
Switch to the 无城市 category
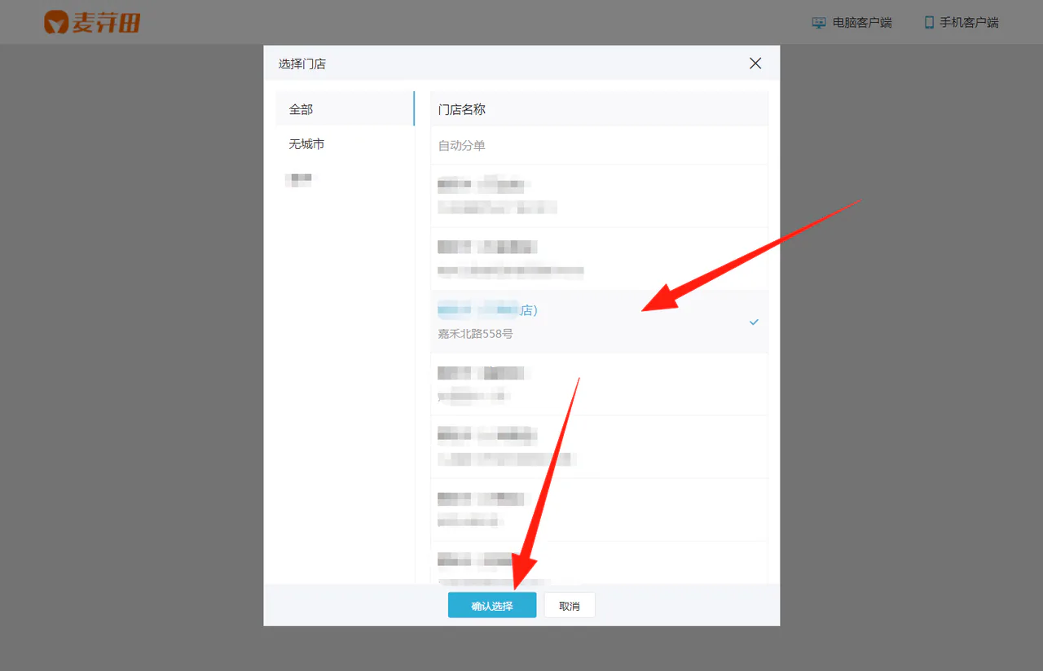point(345,143)
